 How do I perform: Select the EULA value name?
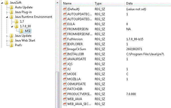pos(71,24)
